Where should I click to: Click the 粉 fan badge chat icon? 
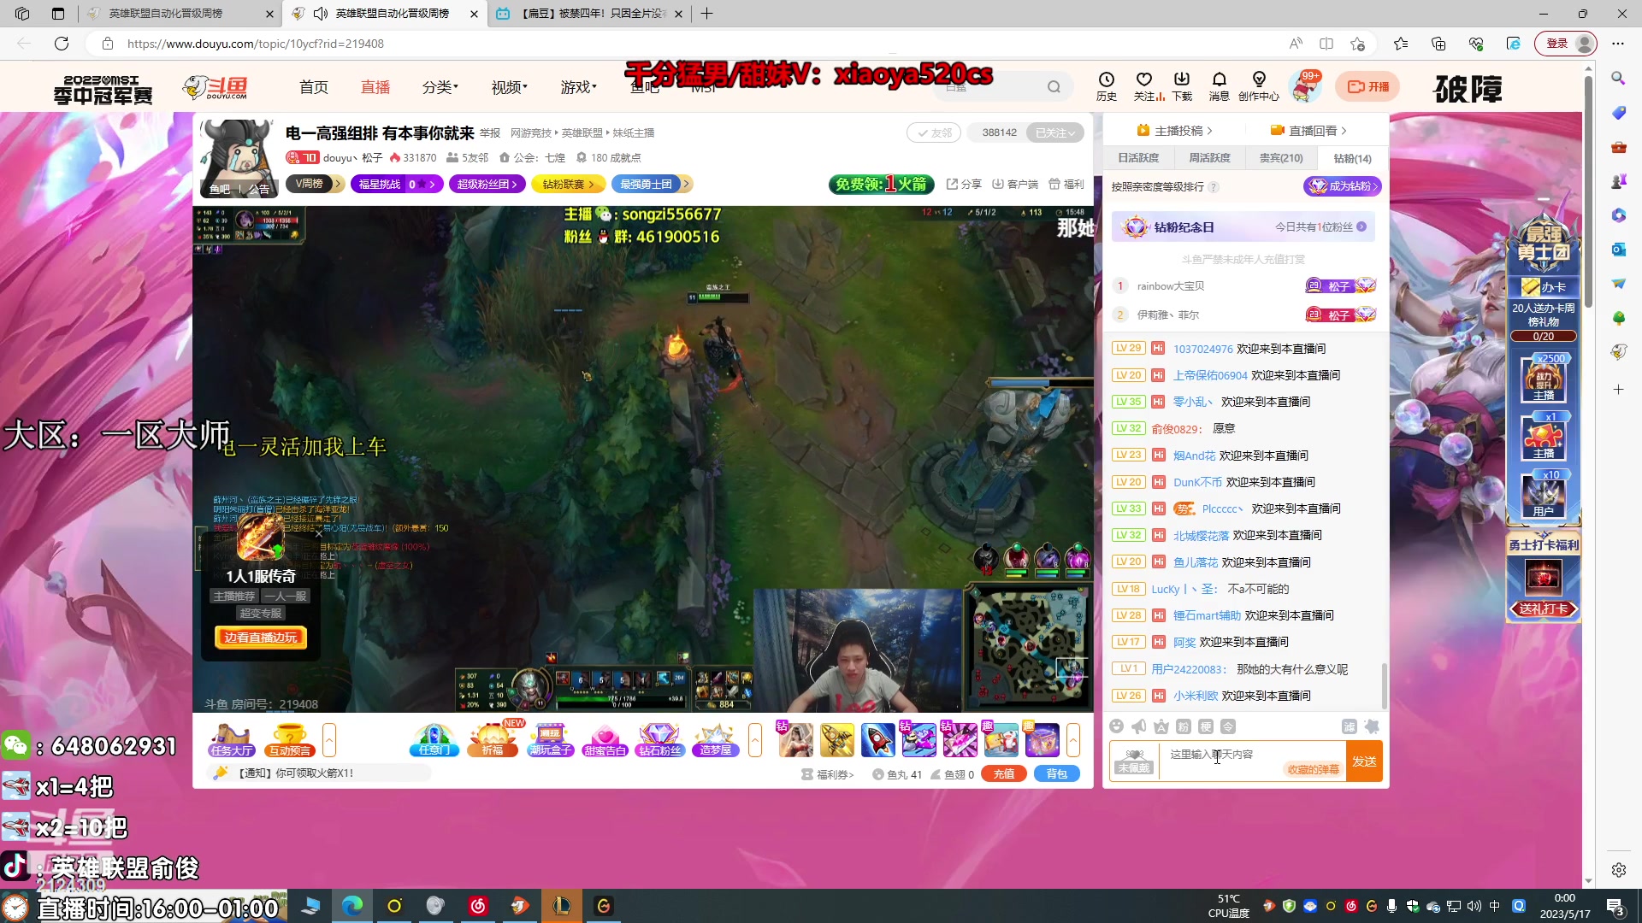coord(1184,726)
